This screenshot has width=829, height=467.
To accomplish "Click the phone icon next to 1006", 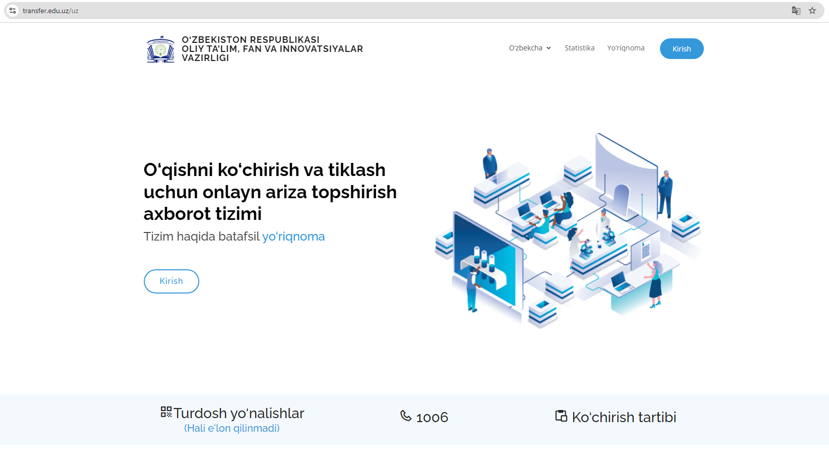I will pyautogui.click(x=406, y=416).
